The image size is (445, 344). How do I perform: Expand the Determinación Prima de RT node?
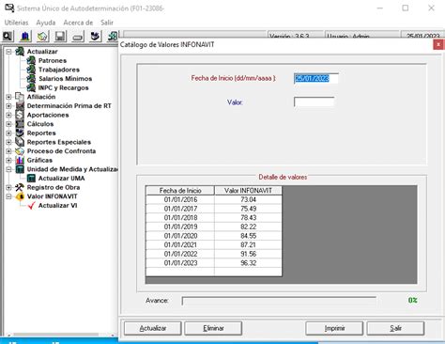click(9, 106)
